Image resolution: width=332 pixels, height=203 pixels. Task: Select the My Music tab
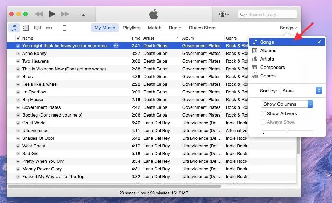(105, 28)
